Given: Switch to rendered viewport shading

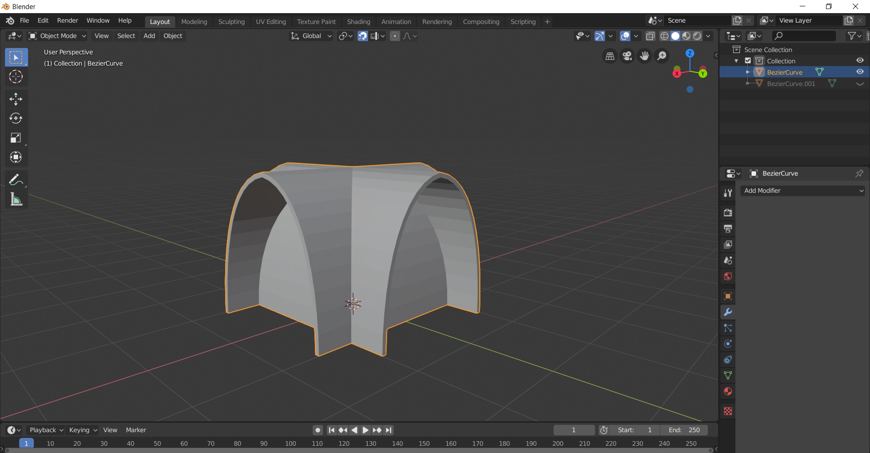Looking at the screenshot, I should pos(697,36).
